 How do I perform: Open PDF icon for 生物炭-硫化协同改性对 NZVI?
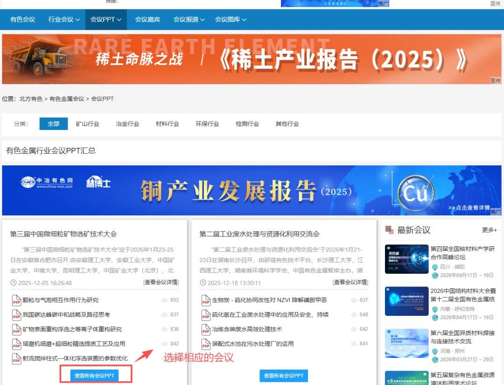pos(206,300)
